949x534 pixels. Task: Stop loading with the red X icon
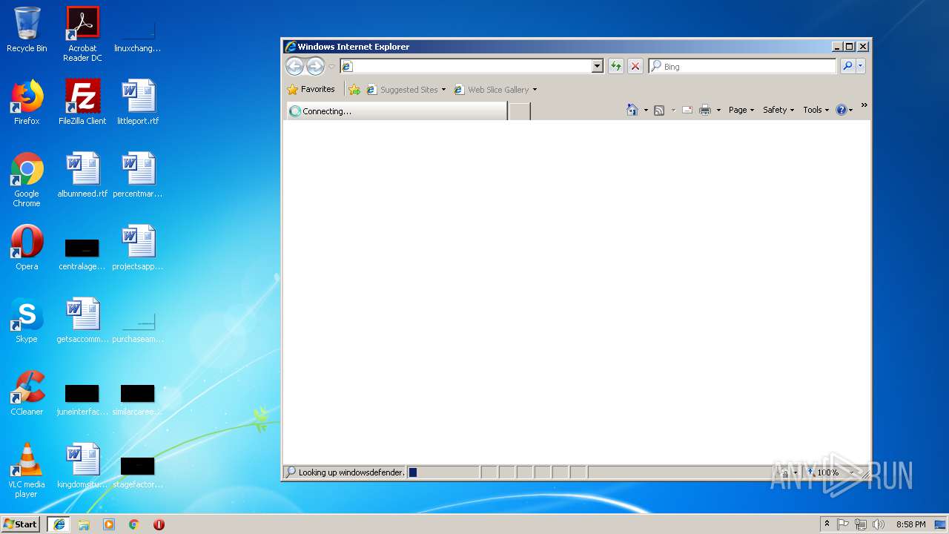tap(635, 66)
